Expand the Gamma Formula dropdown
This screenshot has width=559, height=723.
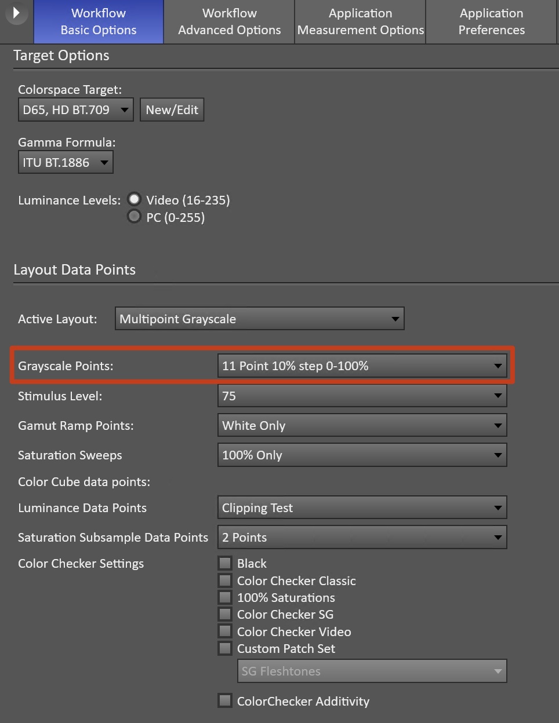[66, 163]
